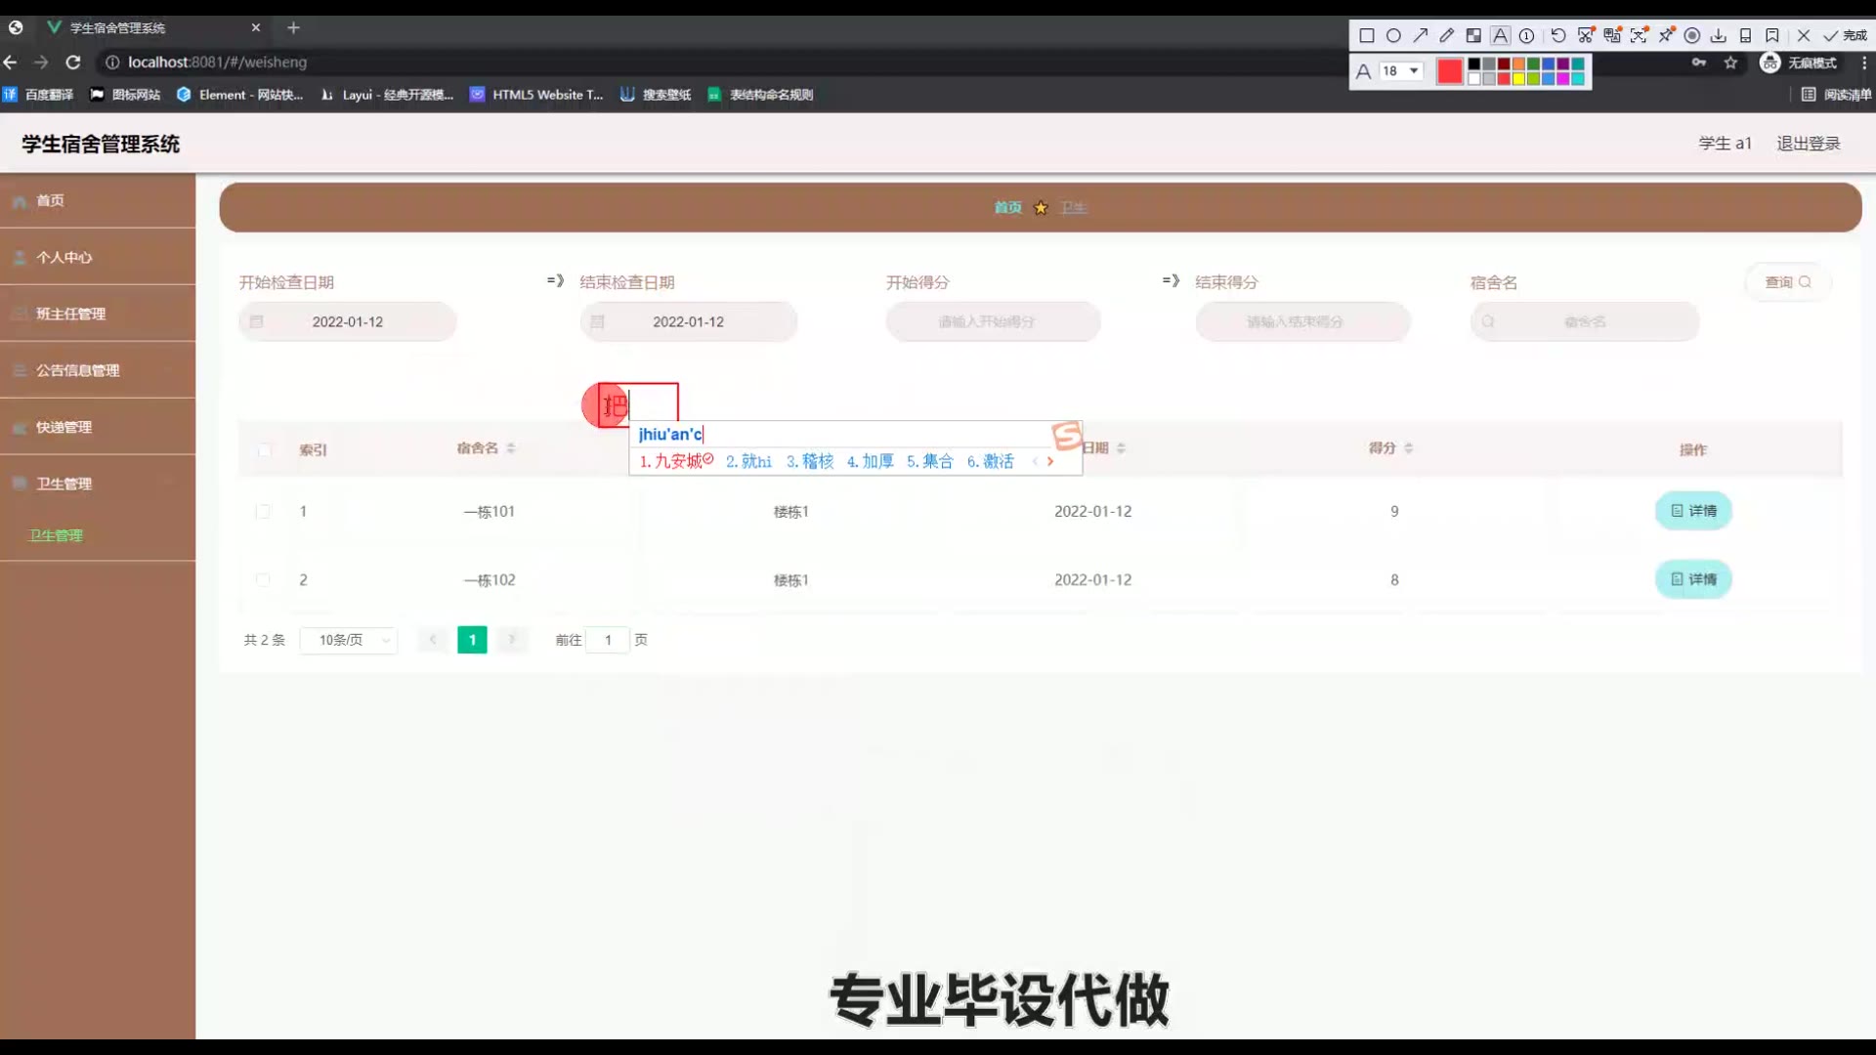Open a new browser tab

tap(293, 27)
